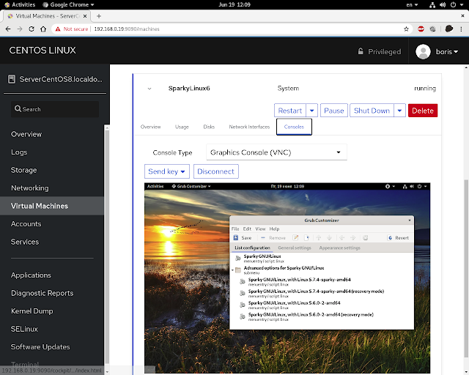Open View menu in Grub Customizer
The height and width of the screenshot is (375, 469).
[x=260, y=229]
